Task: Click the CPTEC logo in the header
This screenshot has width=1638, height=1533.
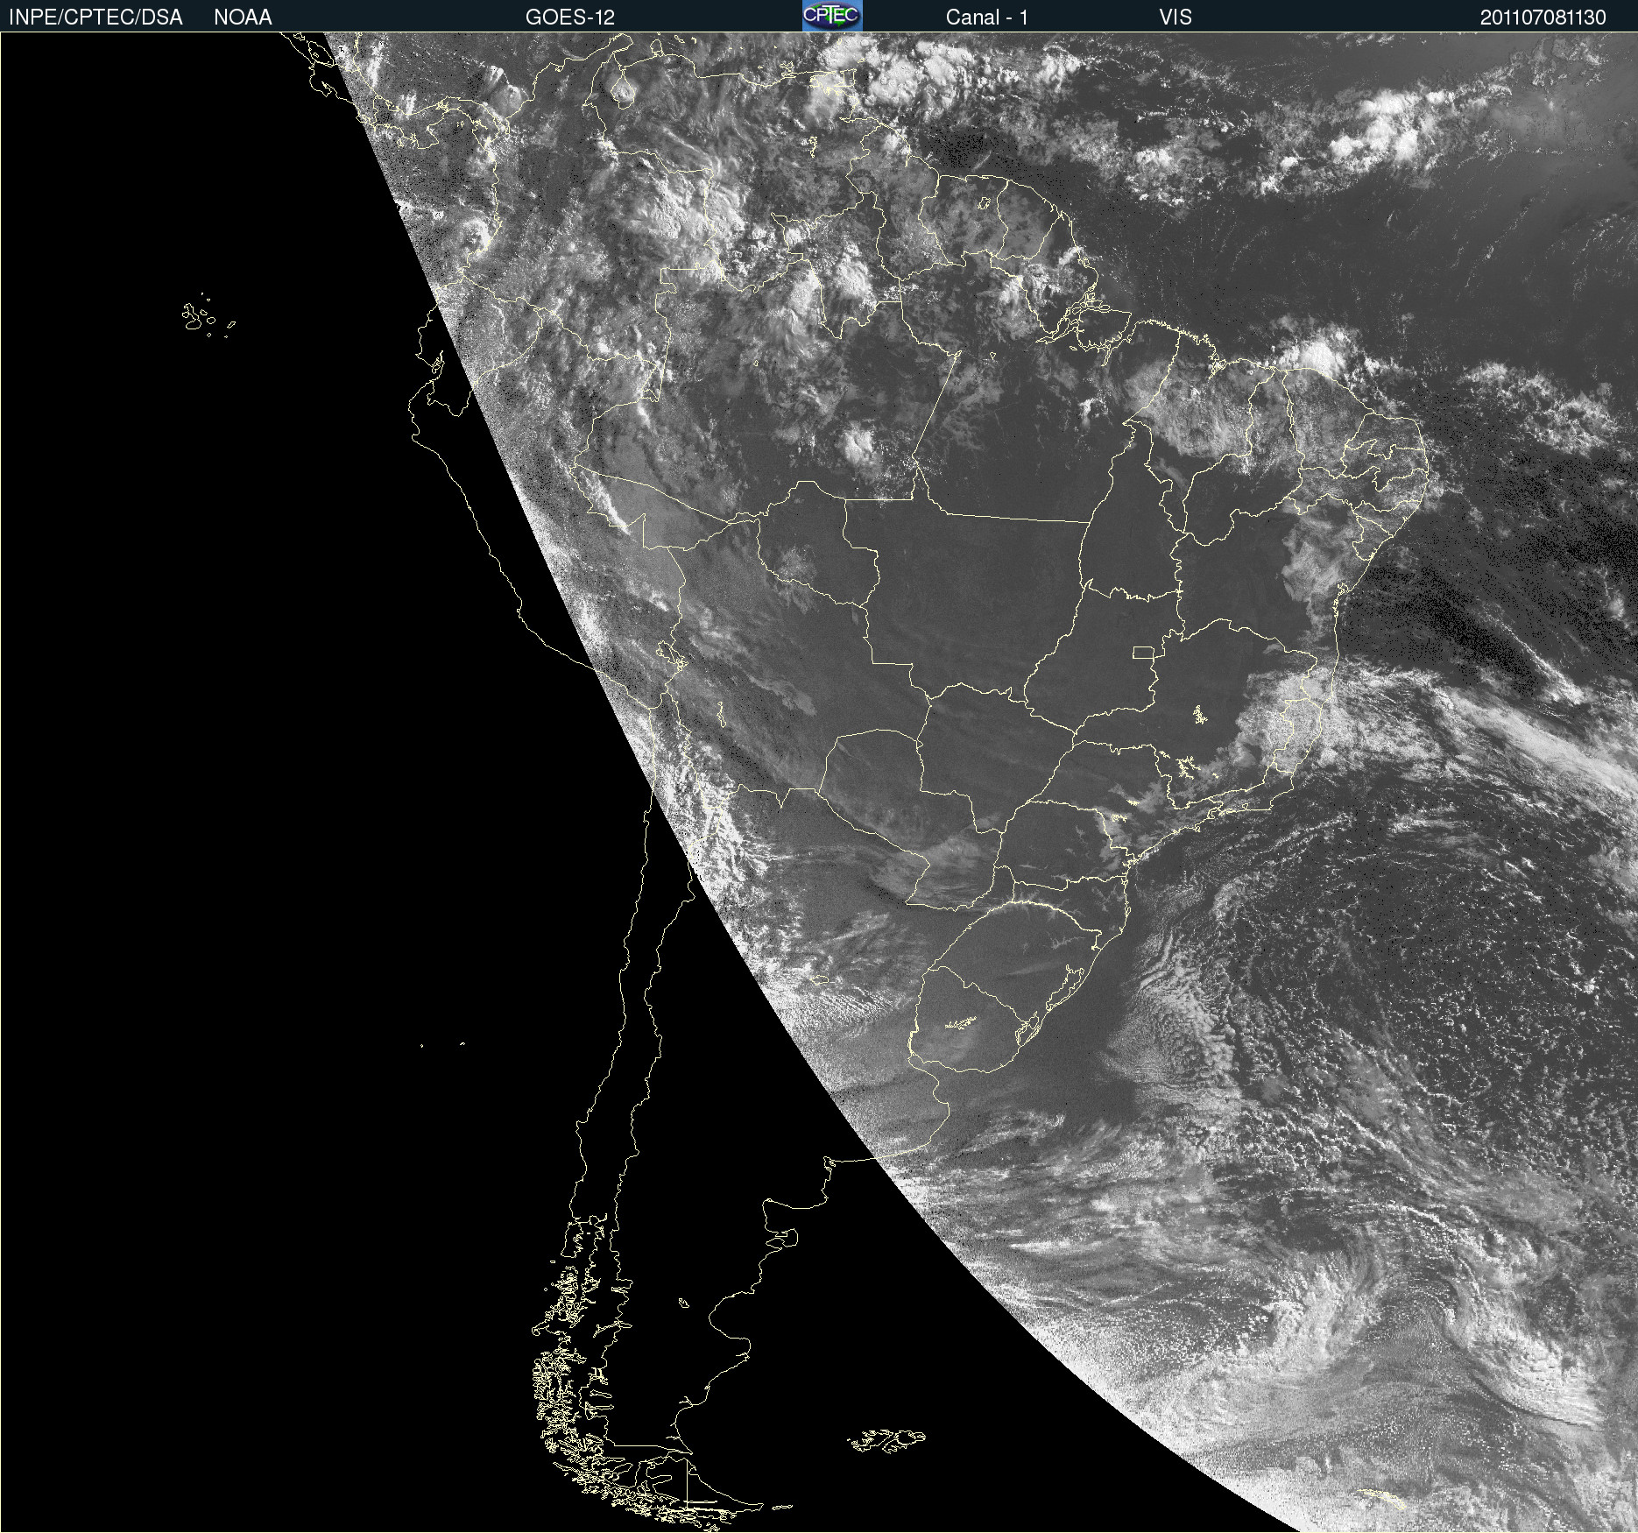Action: pyautogui.click(x=832, y=16)
